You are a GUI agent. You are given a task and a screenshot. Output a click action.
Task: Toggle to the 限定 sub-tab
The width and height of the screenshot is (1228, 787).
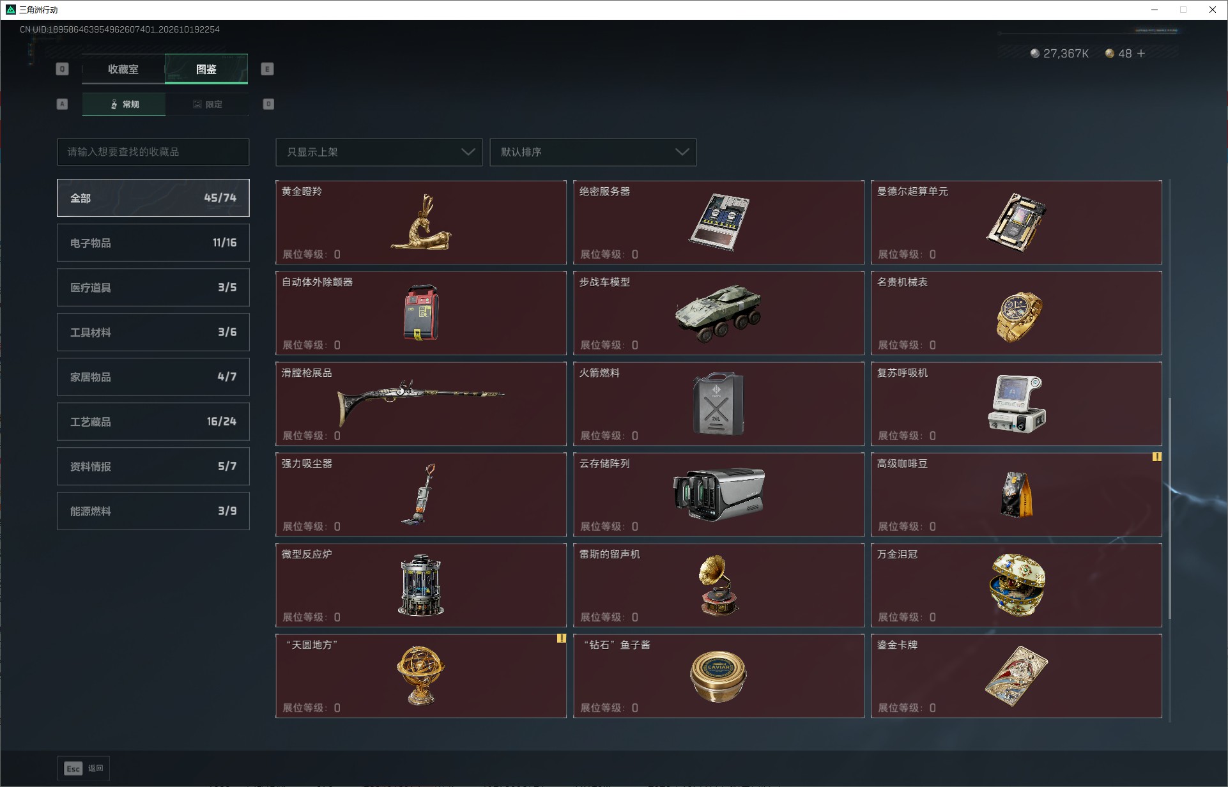click(207, 104)
